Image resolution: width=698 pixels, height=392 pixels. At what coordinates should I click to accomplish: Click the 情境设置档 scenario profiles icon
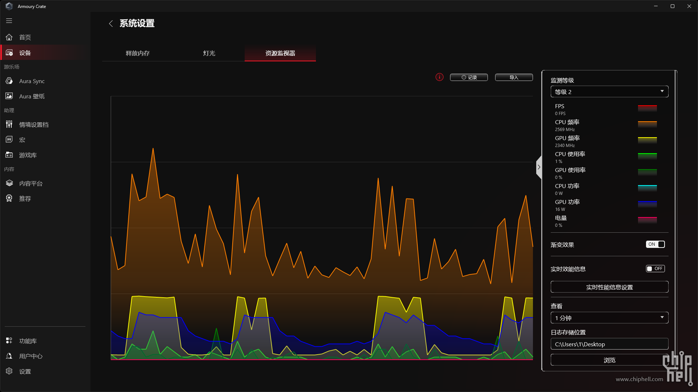9,124
